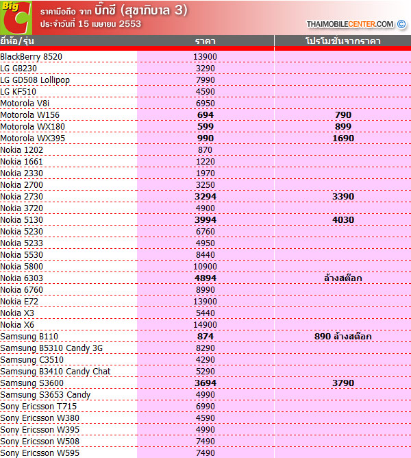The width and height of the screenshot is (411, 458).
Task: Click the price 6760
Action: tap(206, 232)
